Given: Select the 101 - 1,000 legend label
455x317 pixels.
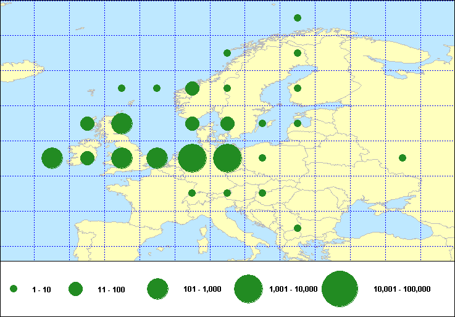Looking at the screenshot, I should 202,289.
